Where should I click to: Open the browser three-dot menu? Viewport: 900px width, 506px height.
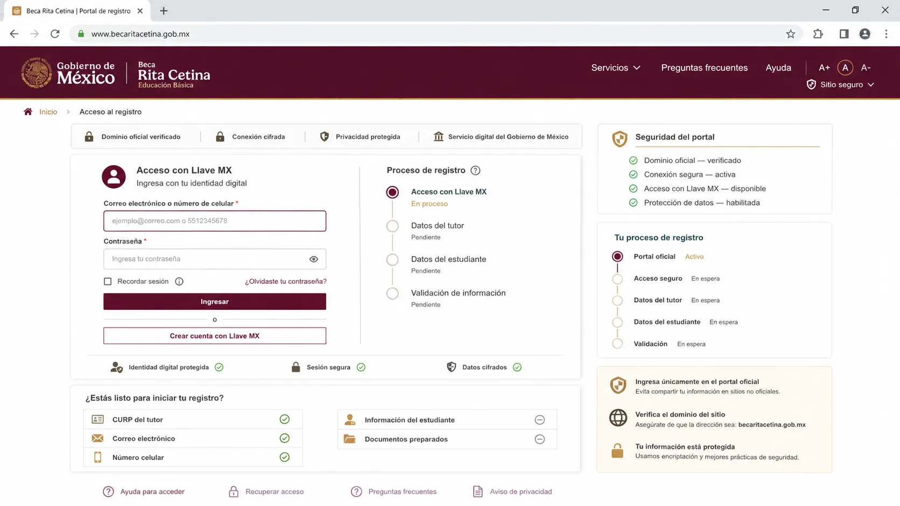(x=886, y=34)
